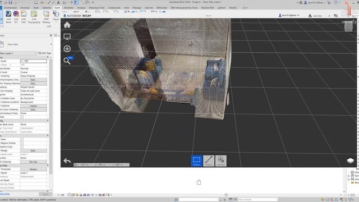Click the View Scale input field
This screenshot has height=202, width=359.
[34, 61]
